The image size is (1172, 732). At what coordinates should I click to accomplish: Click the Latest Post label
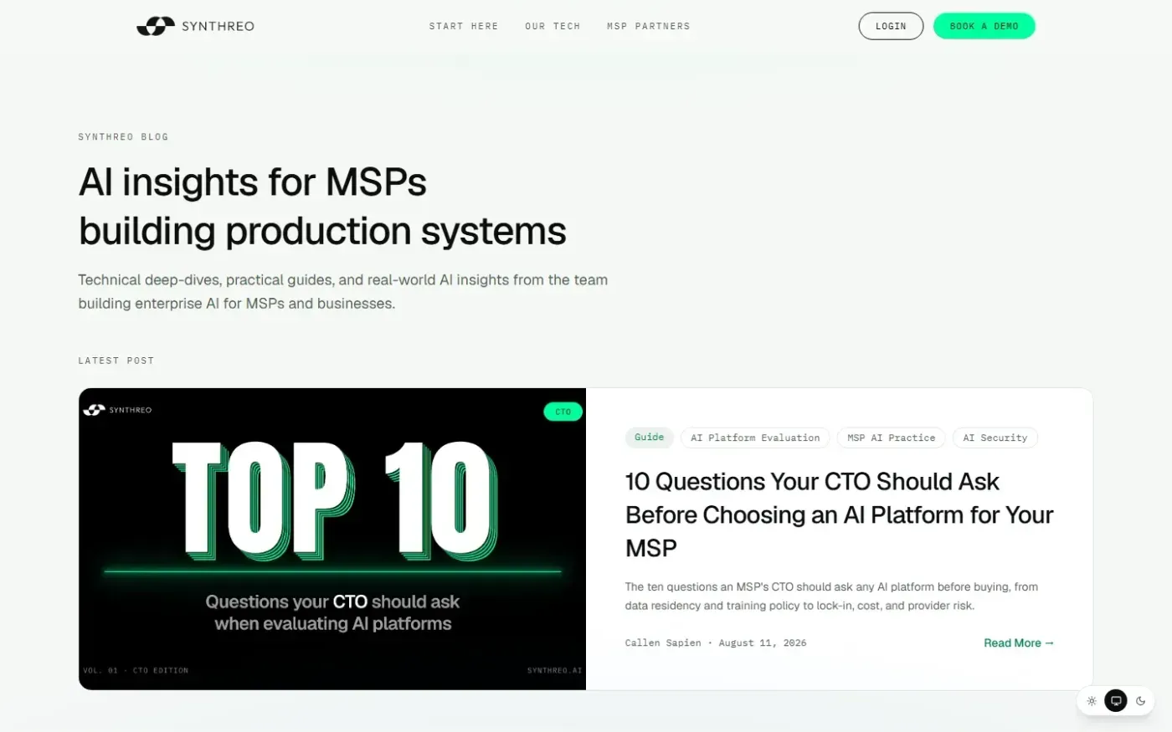click(x=116, y=361)
